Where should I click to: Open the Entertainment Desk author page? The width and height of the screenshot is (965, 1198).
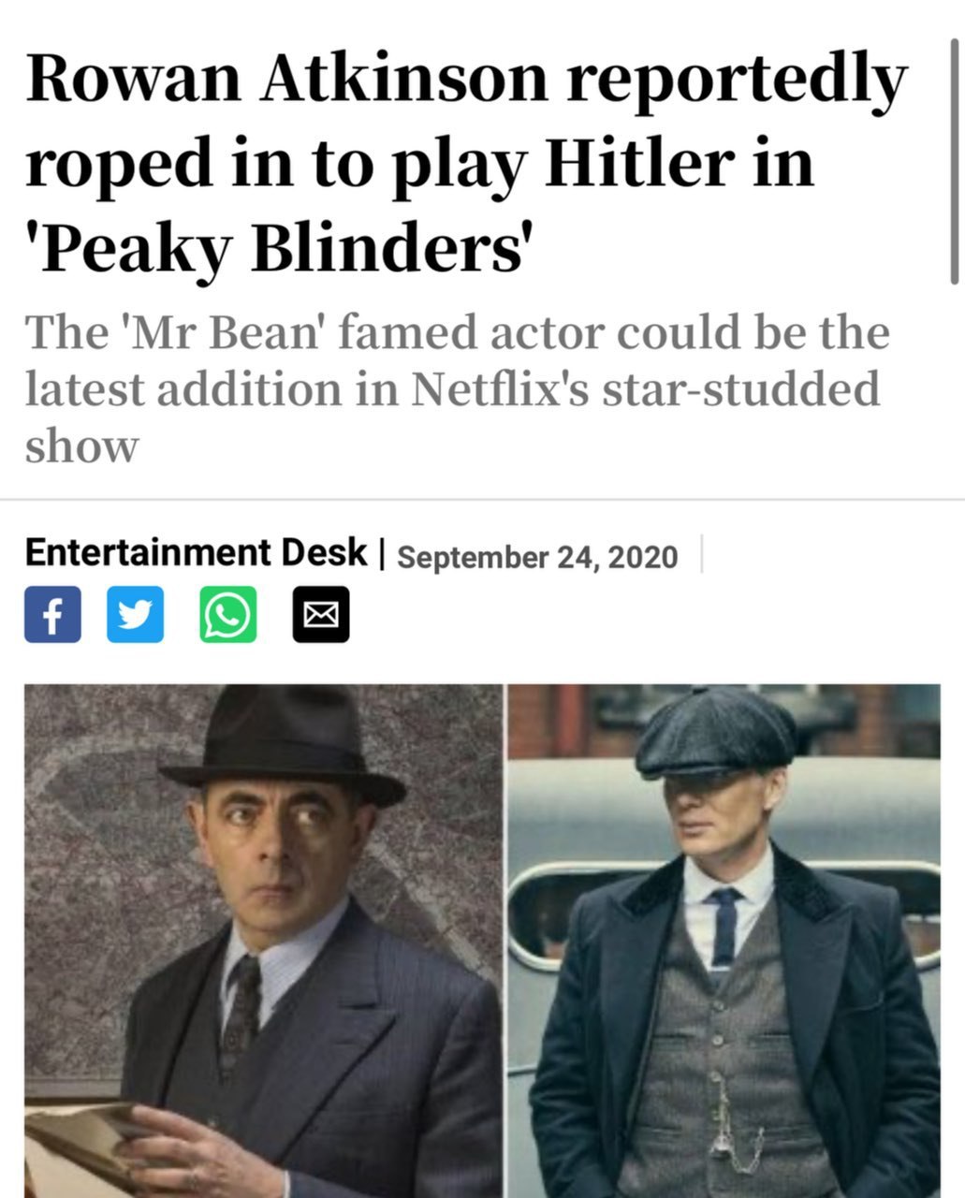pos(196,553)
